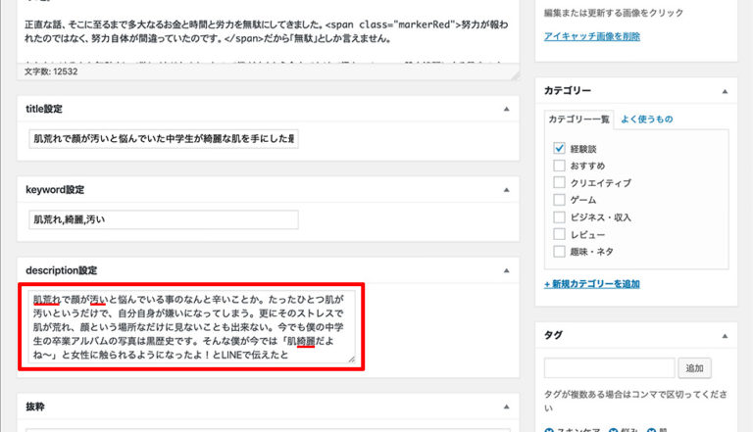Collapse the 抜粋 panel arrow
The image size is (753, 432).
point(506,408)
